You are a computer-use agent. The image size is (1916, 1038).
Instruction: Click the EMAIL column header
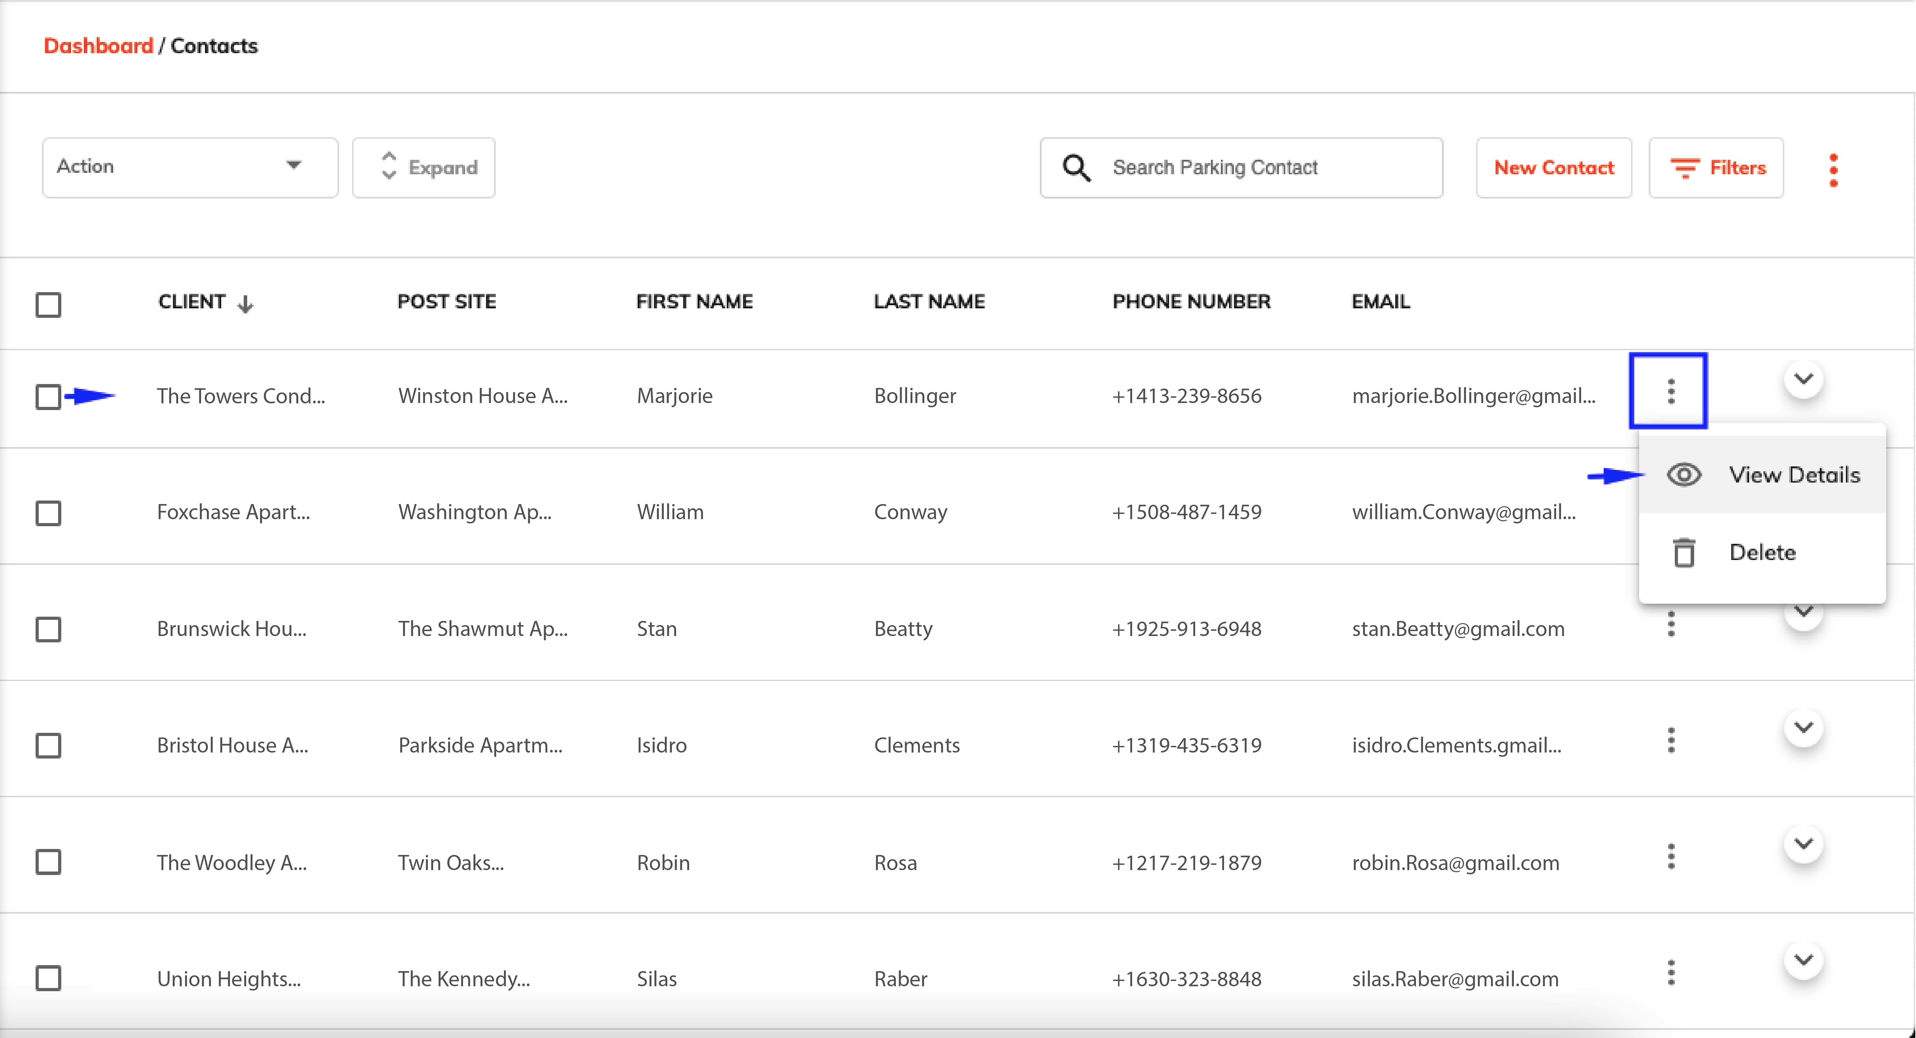click(x=1380, y=301)
